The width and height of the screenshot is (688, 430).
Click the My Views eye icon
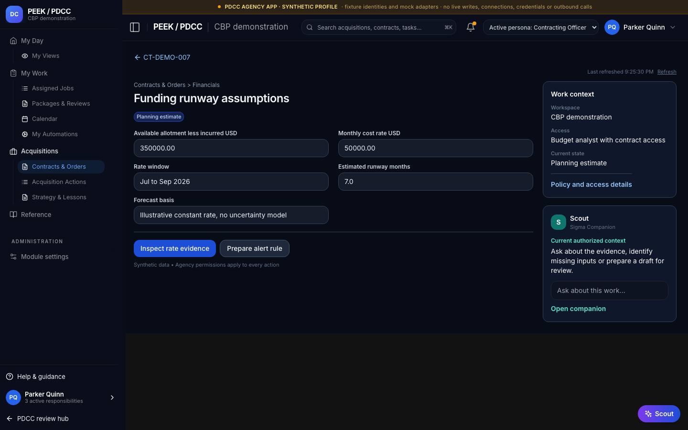point(25,56)
